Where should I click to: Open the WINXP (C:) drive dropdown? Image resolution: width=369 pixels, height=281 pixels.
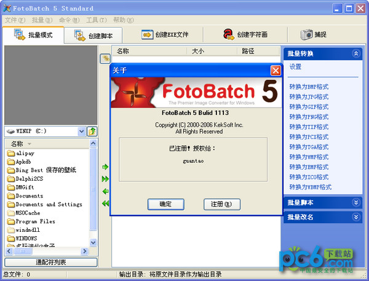(x=82, y=132)
